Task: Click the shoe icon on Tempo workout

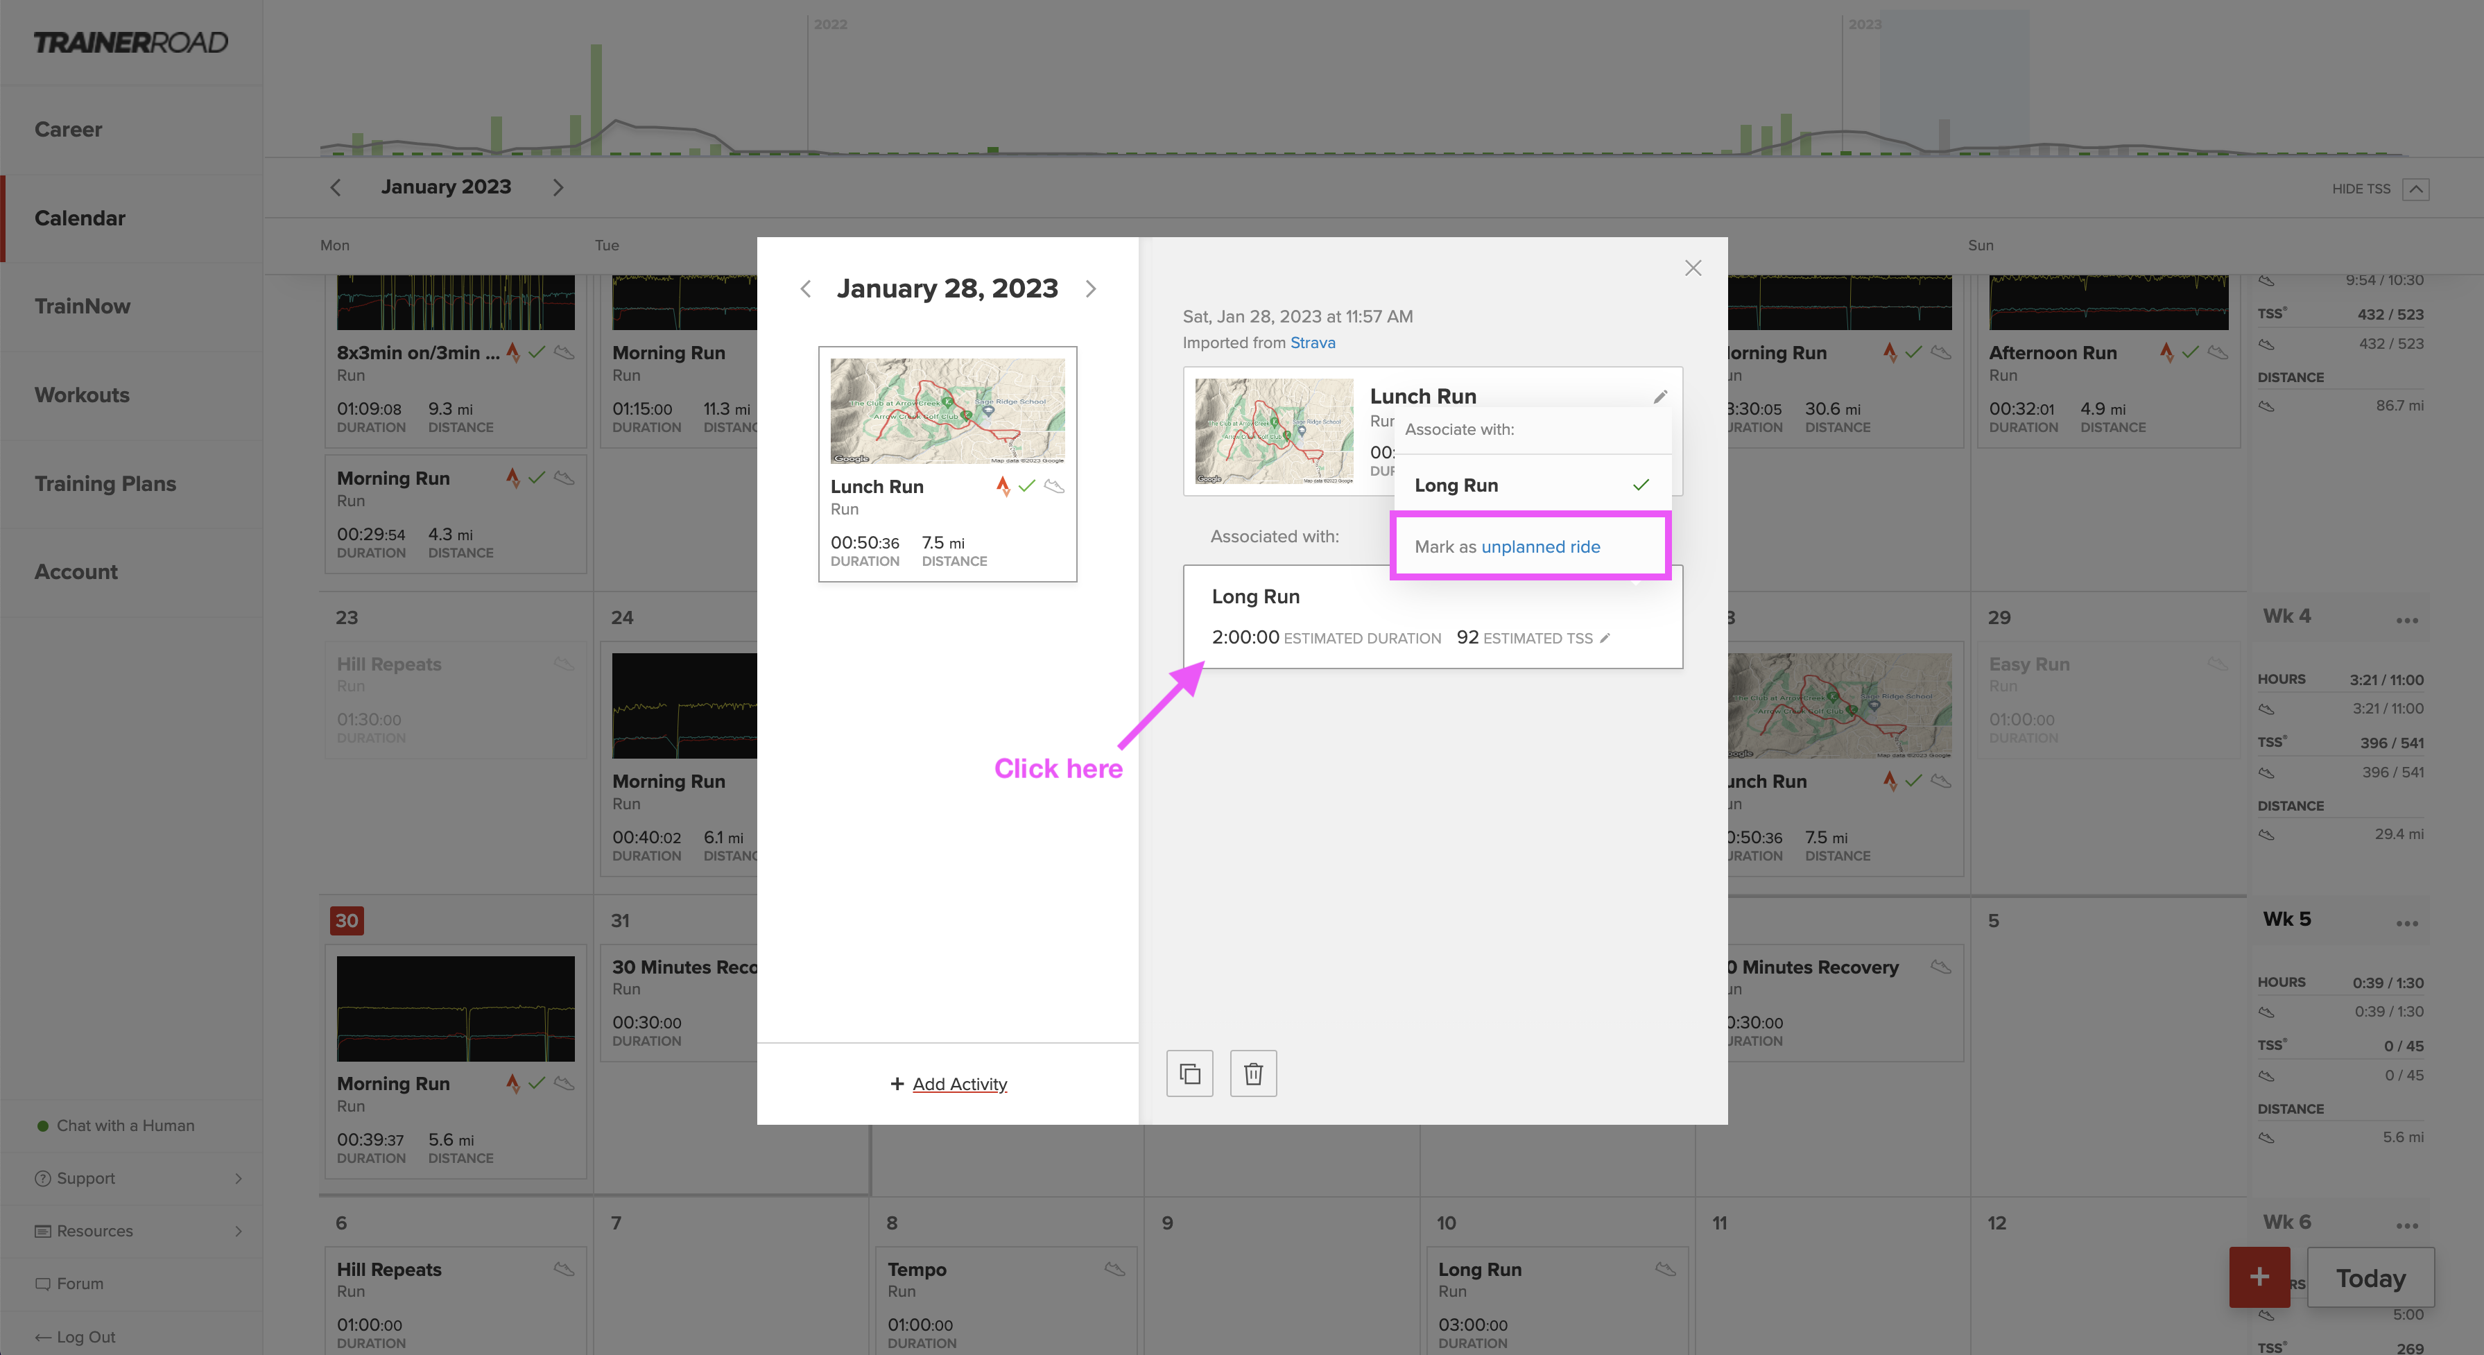Action: pos(1114,1269)
